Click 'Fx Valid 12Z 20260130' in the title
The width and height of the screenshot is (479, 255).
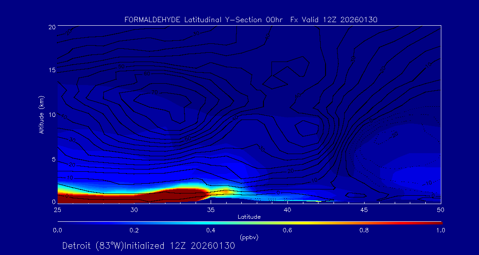(x=334, y=19)
